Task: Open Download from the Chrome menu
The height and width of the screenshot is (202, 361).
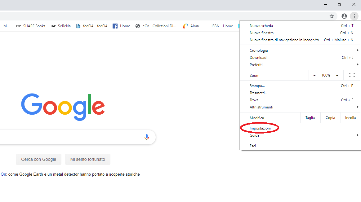Action: [300, 58]
